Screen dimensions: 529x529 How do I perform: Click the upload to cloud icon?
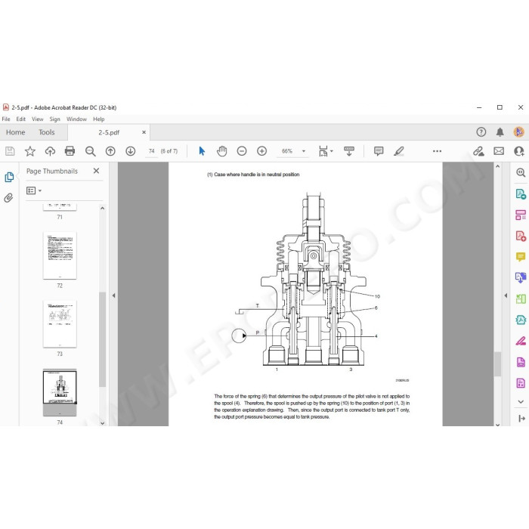(x=50, y=151)
